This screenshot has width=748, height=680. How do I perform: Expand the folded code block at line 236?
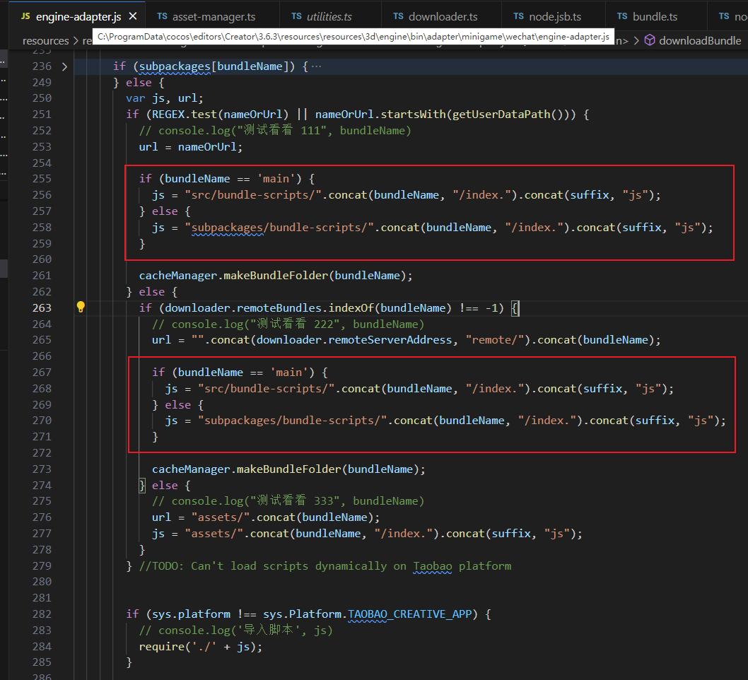point(64,66)
